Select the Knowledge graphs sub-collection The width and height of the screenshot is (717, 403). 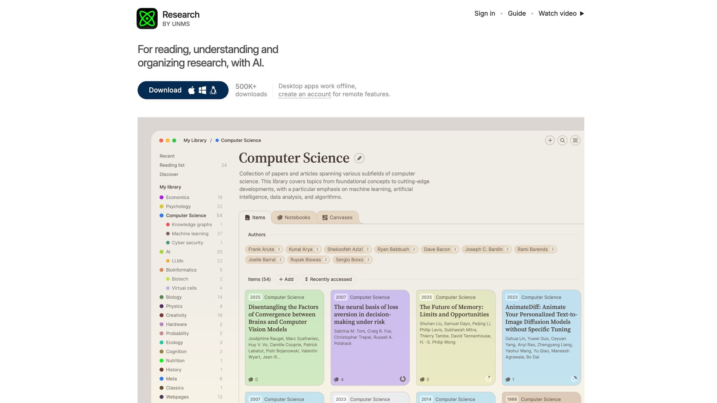[194, 225]
